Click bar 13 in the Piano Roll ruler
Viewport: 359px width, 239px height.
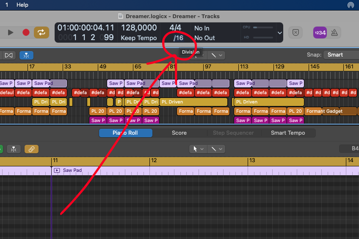(252, 160)
